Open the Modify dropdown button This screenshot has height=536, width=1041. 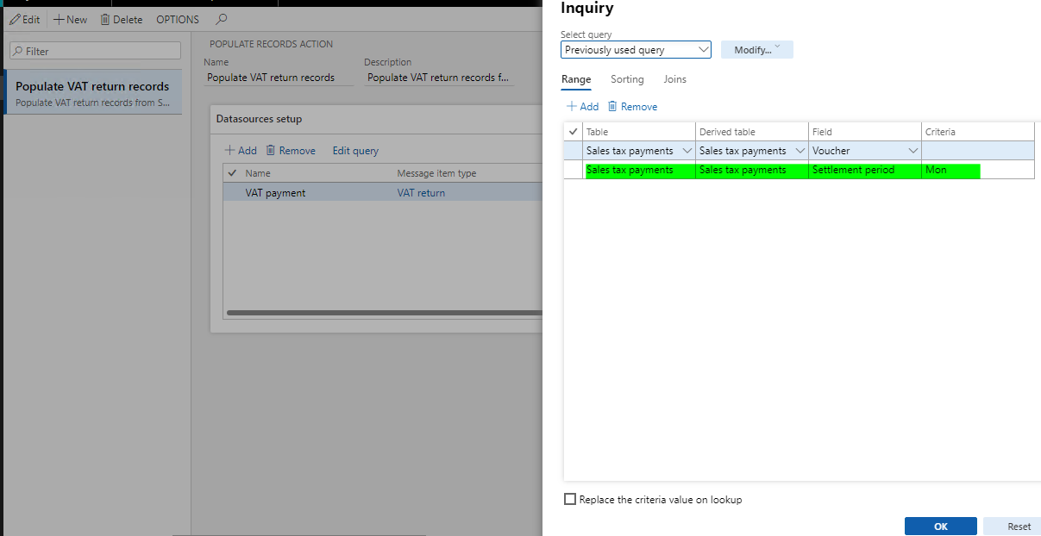(x=756, y=50)
